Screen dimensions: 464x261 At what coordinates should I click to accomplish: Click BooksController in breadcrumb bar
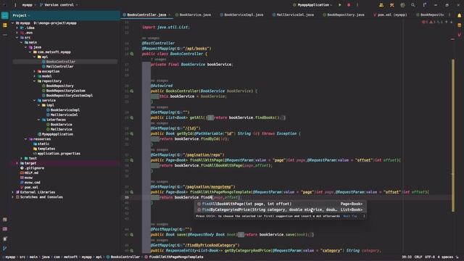(x=123, y=257)
